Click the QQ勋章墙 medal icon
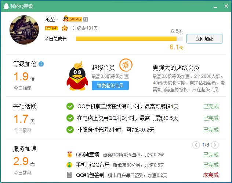 coord(69,155)
